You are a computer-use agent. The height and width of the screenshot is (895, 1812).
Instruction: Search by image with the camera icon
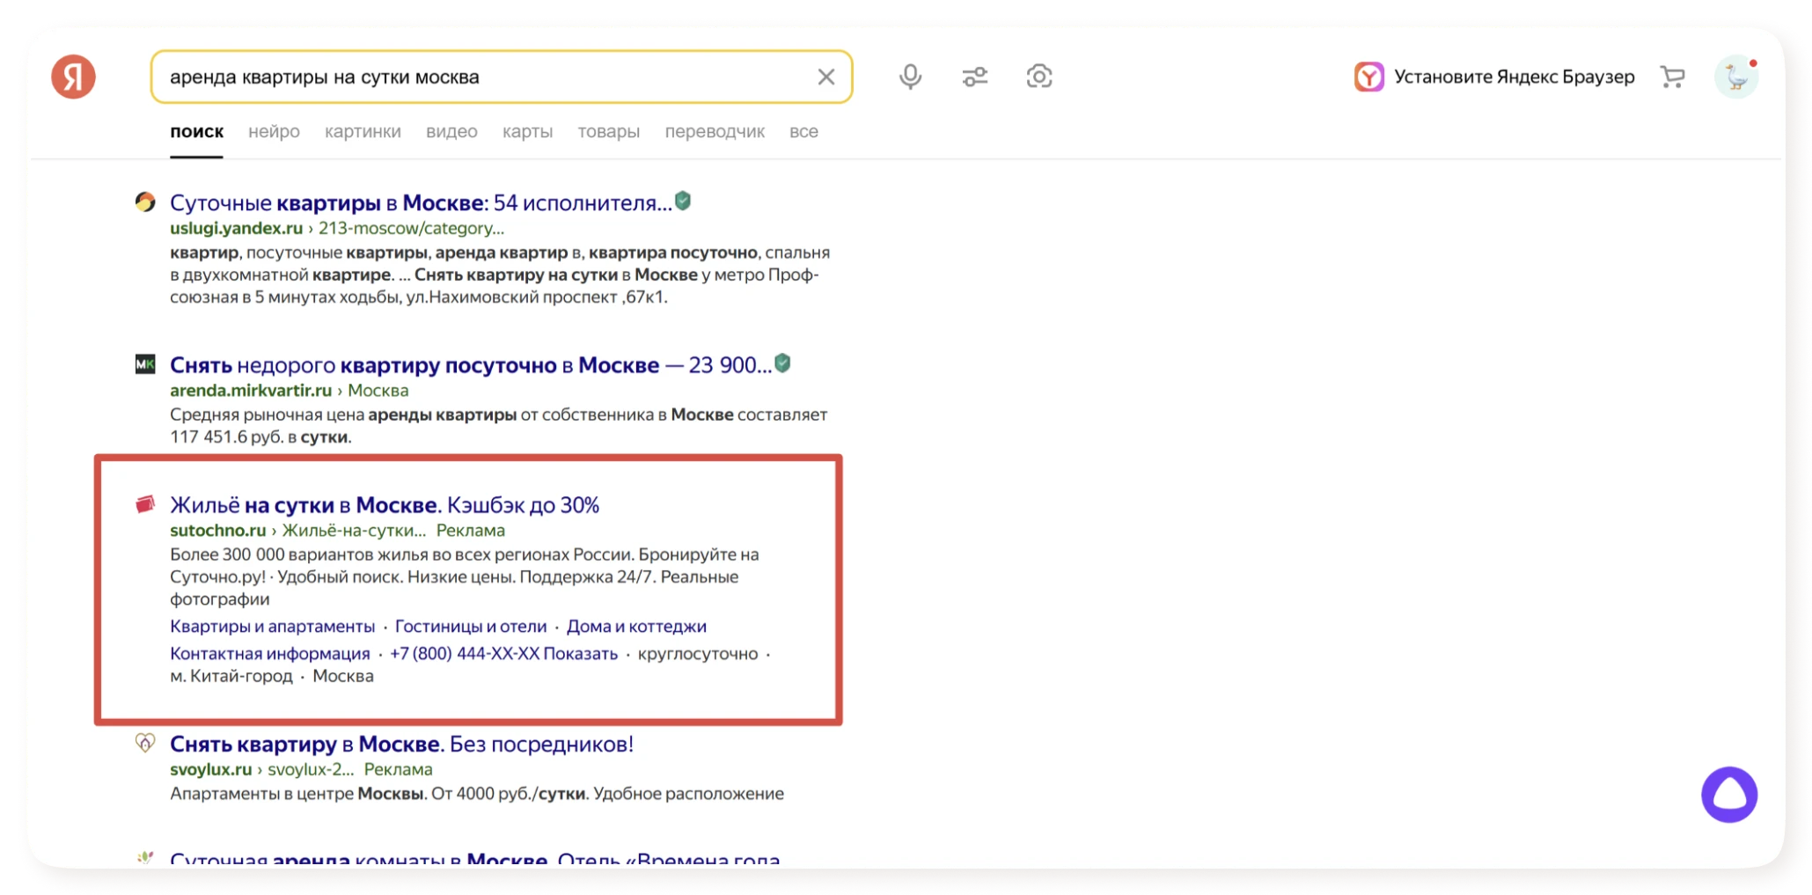[1038, 77]
